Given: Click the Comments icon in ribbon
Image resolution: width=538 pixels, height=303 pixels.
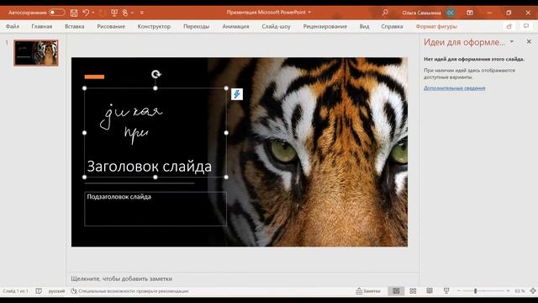Looking at the screenshot, I should pos(526,26).
